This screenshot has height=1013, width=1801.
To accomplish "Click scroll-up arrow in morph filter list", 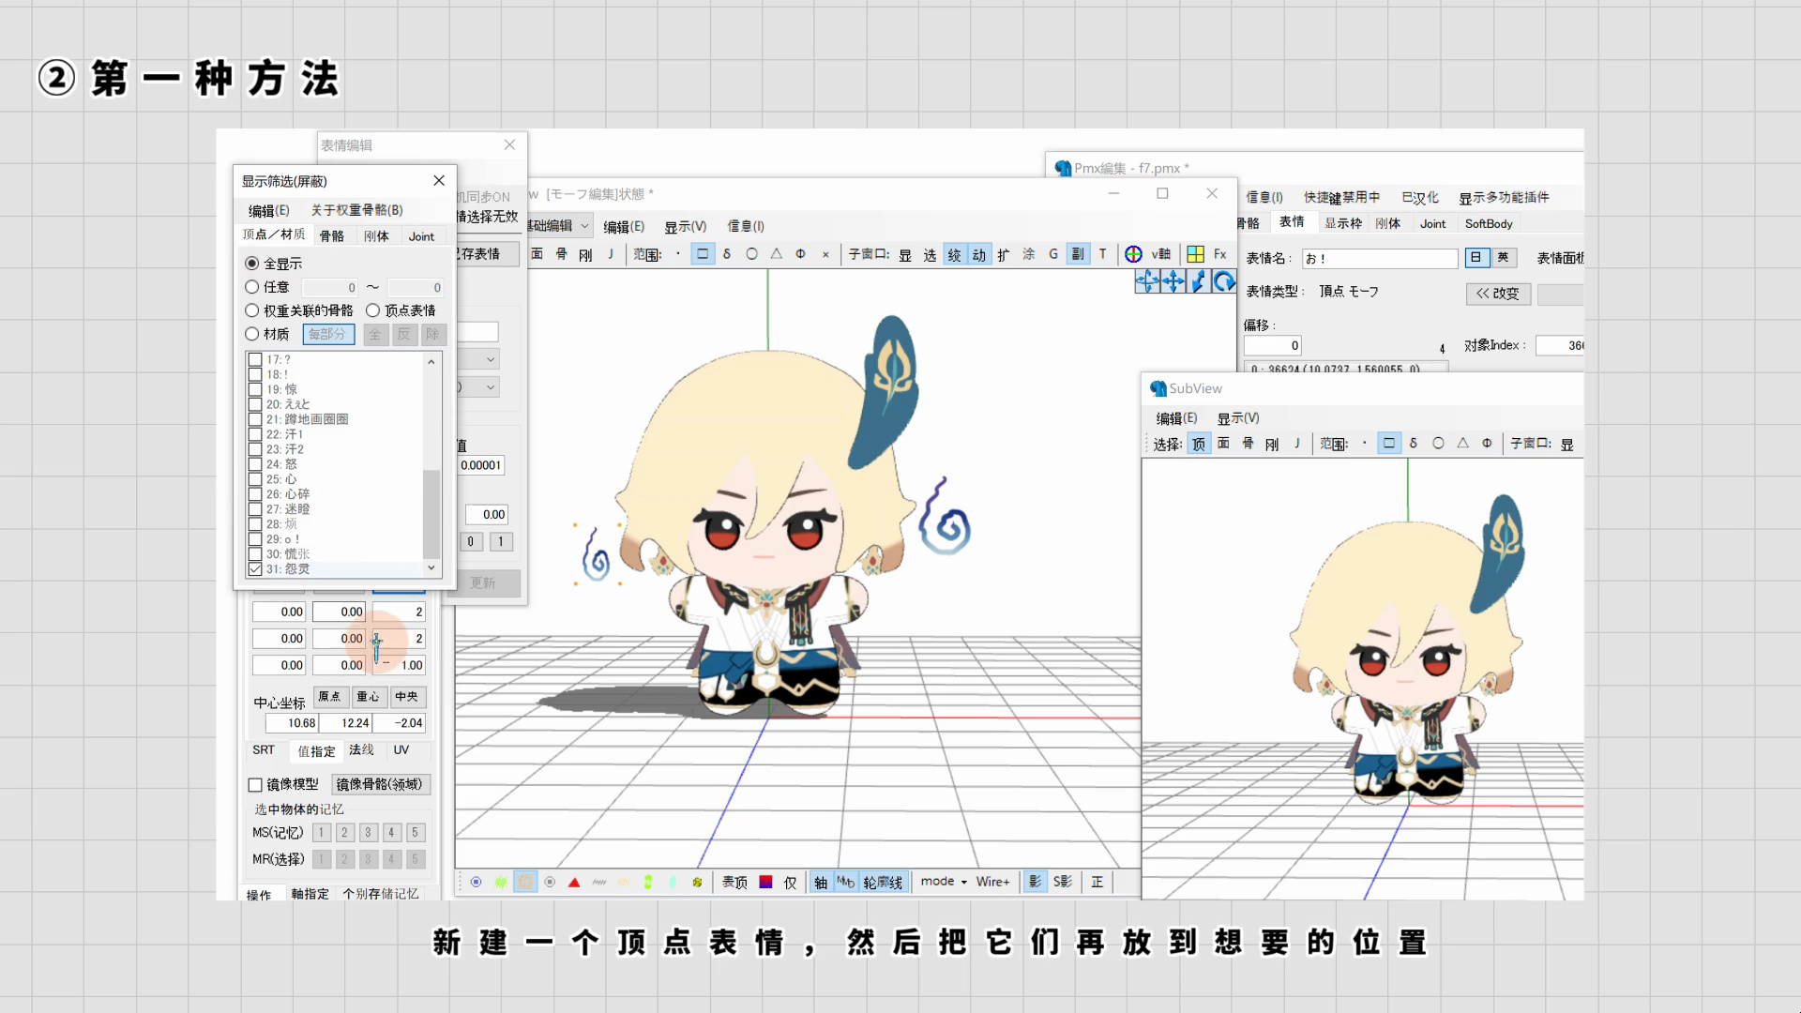I will pyautogui.click(x=431, y=361).
